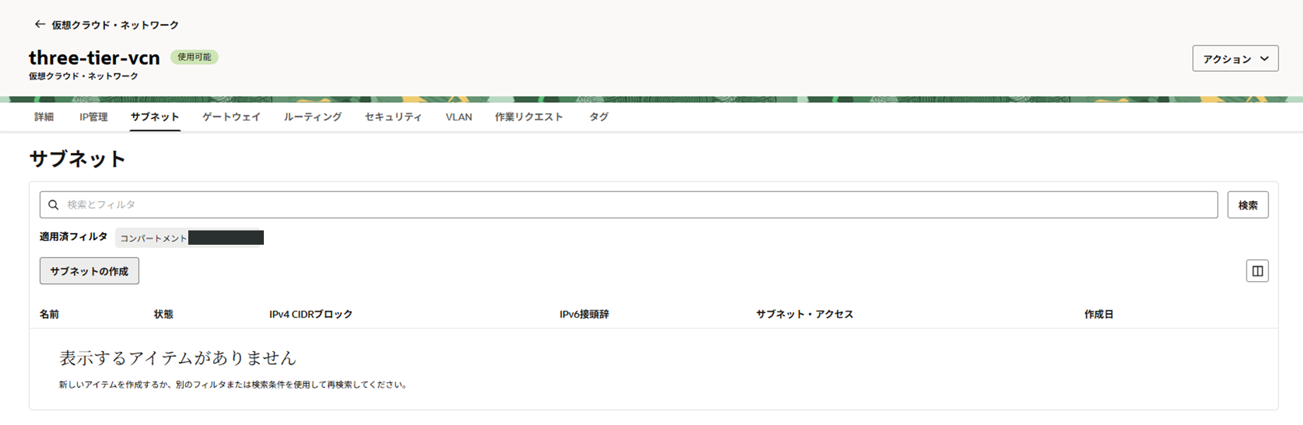Open the 仮想クラウド・ネットワーク breadcrumb link
The height and width of the screenshot is (425, 1303).
[115, 25]
